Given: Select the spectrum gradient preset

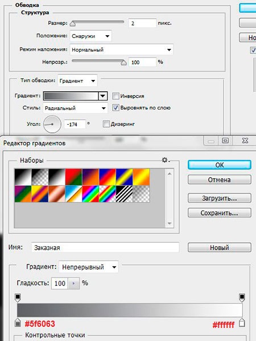Looking at the screenshot, I should pos(90,194).
